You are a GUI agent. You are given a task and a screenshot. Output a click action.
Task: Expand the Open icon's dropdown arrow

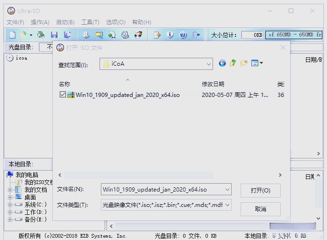[x=31, y=35]
